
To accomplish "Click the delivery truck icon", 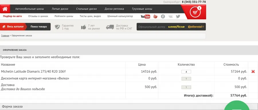I will coord(110,27).
